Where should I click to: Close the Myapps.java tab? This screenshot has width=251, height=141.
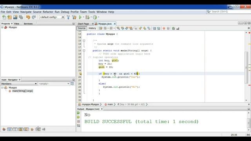point(115,23)
